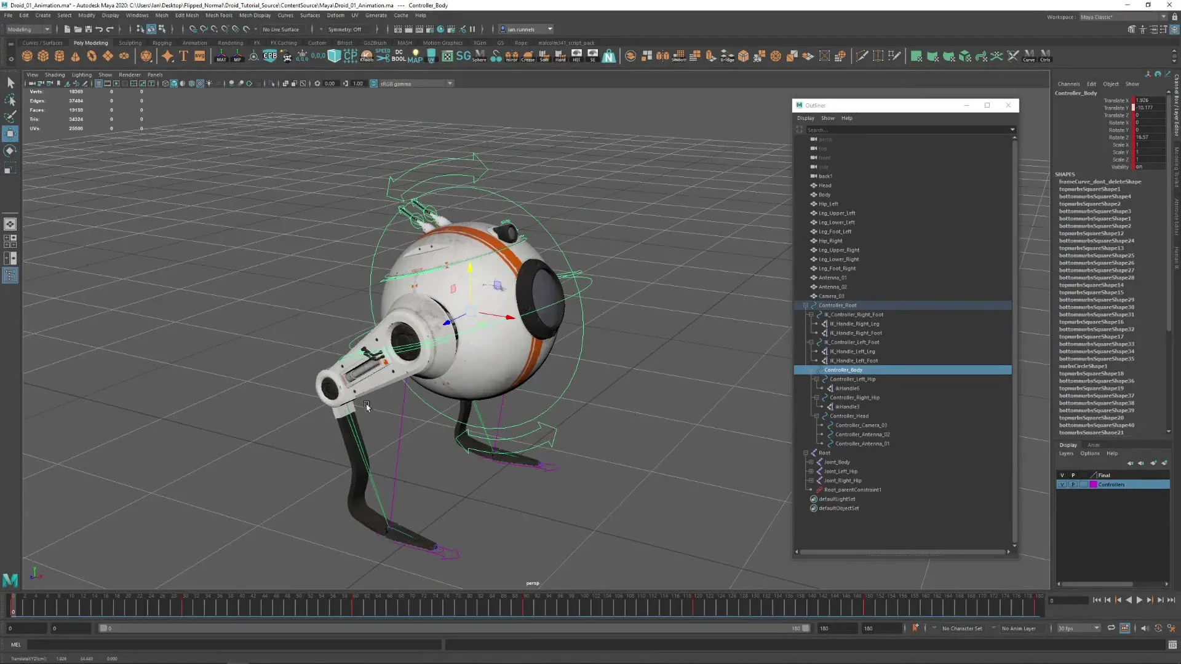The height and width of the screenshot is (664, 1181).
Task: Open the 30 fps frame rate dropdown
Action: pos(1078,628)
